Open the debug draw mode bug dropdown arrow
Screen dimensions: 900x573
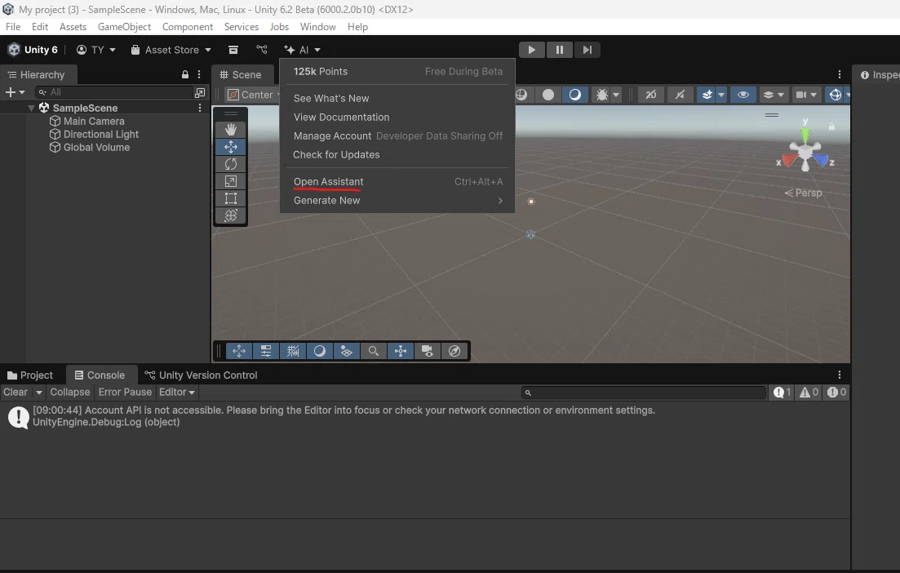coord(616,95)
